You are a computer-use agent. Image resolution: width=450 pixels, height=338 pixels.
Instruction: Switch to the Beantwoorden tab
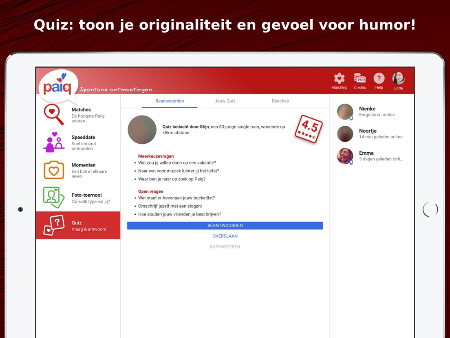pos(170,101)
